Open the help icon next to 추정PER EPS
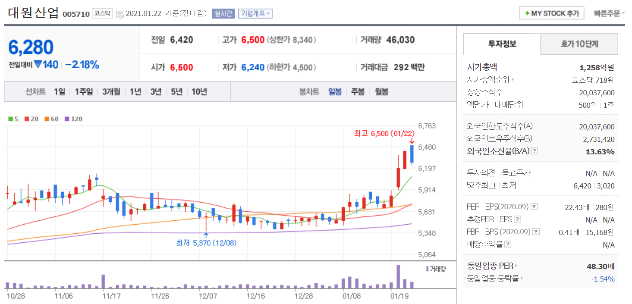Viewport: 632px width, 304px height. [x=518, y=219]
